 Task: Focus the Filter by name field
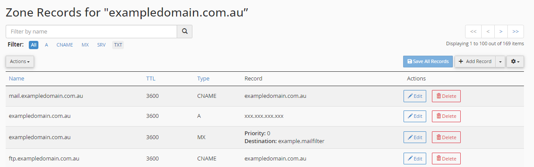pos(91,32)
